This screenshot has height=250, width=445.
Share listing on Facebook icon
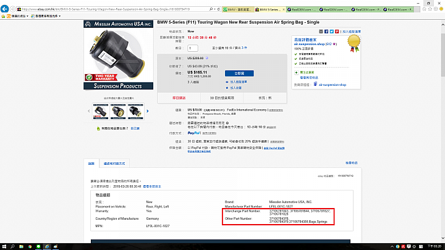click(326, 31)
